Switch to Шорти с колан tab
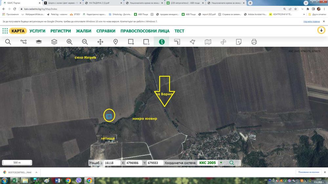This screenshot has height=184, width=328. click(63, 3)
